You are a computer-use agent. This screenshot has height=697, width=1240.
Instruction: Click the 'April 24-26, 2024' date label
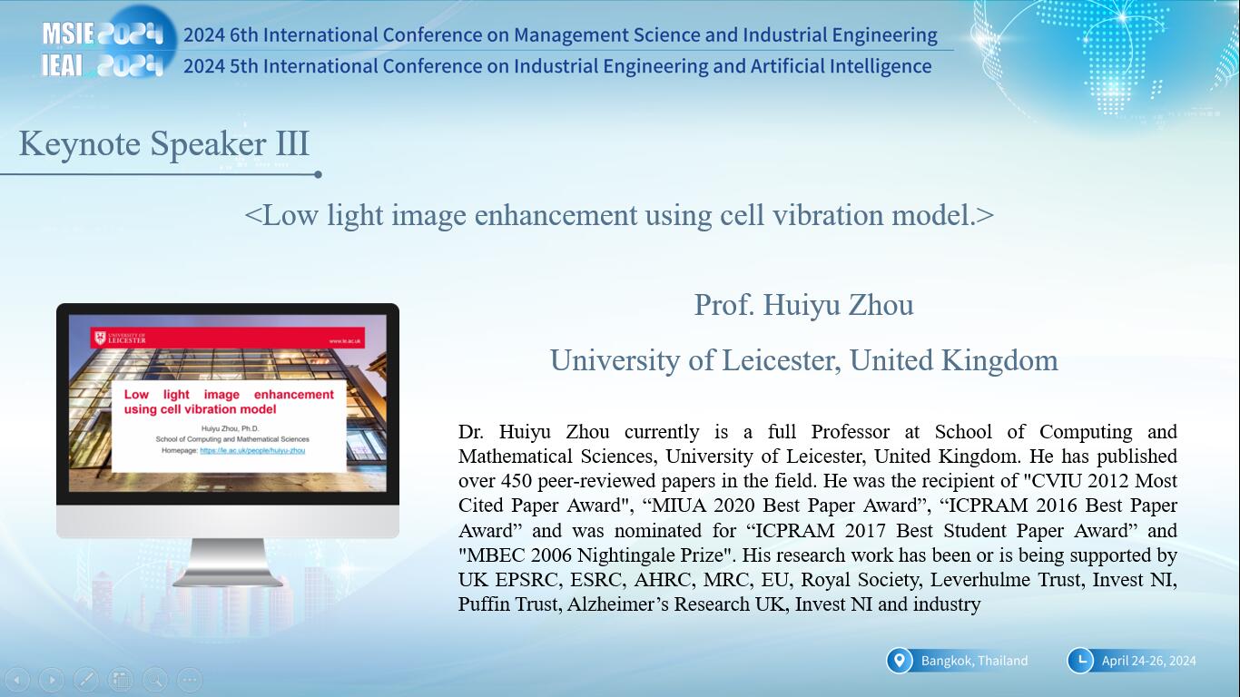(x=1148, y=661)
